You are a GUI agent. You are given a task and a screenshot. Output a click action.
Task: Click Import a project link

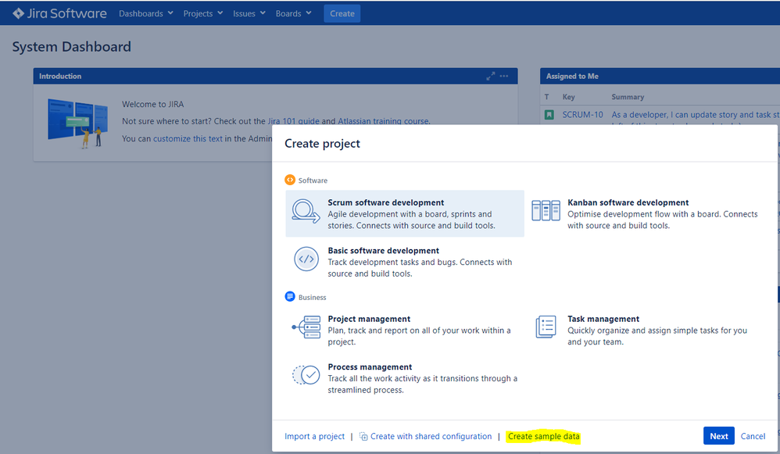[314, 436]
